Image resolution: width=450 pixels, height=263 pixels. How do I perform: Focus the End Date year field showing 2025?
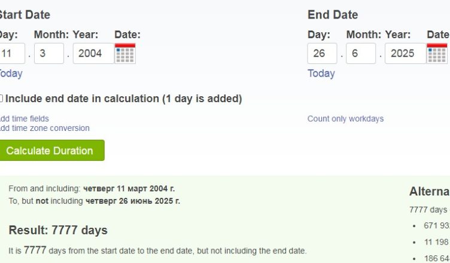406,53
